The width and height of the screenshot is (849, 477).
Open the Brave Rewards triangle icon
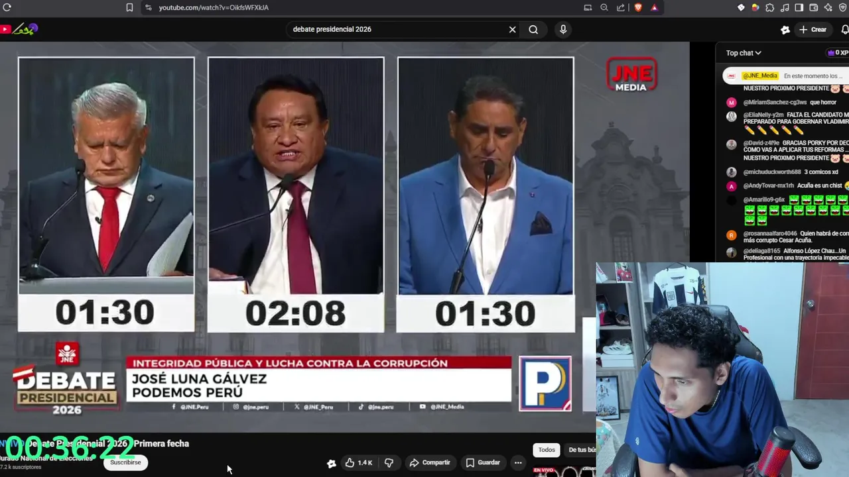pyautogui.click(x=655, y=7)
